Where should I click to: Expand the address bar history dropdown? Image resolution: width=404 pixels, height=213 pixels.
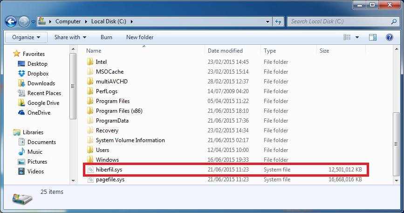(x=267, y=21)
